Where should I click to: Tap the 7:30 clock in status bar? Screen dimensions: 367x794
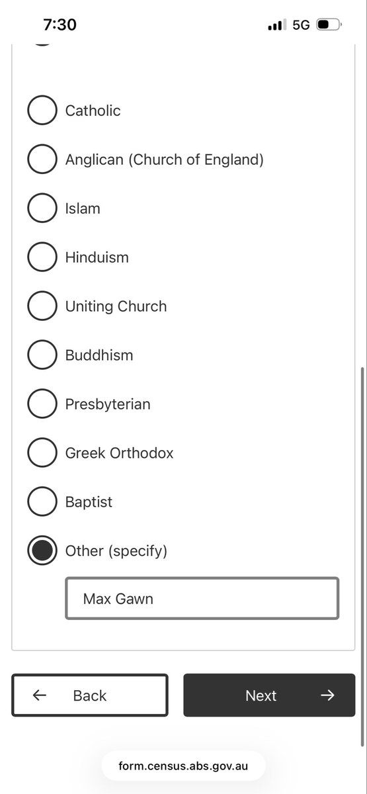click(x=60, y=25)
